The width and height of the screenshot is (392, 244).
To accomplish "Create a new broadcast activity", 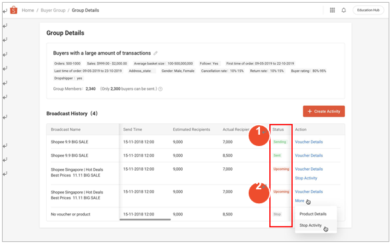I will (324, 111).
